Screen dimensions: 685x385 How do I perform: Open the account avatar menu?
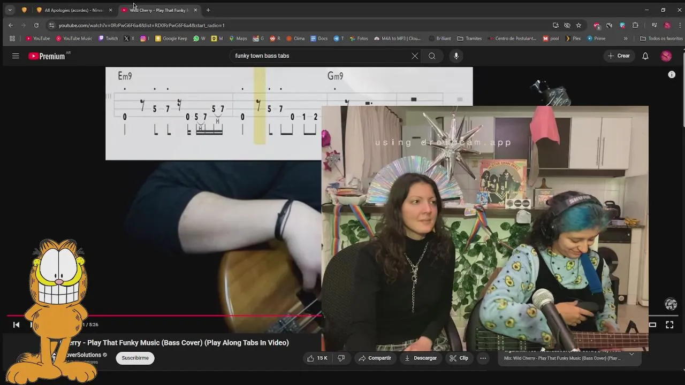(666, 56)
